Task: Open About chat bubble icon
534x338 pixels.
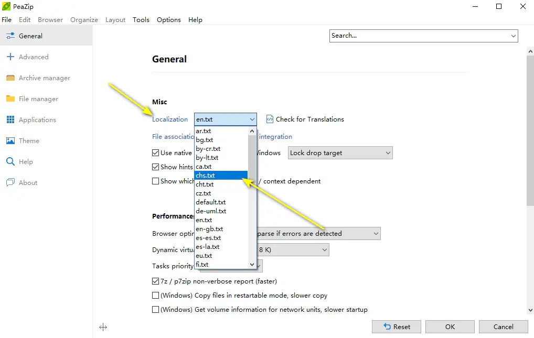Action: coord(10,183)
